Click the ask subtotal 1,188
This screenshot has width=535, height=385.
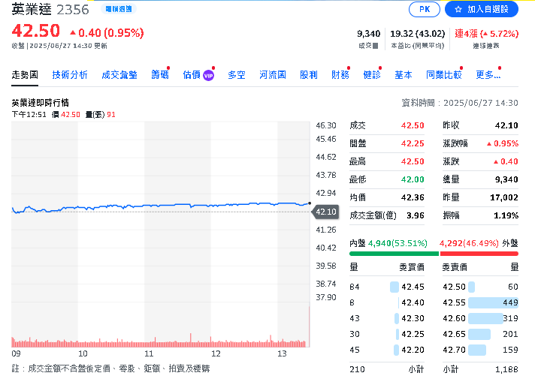pyautogui.click(x=506, y=369)
